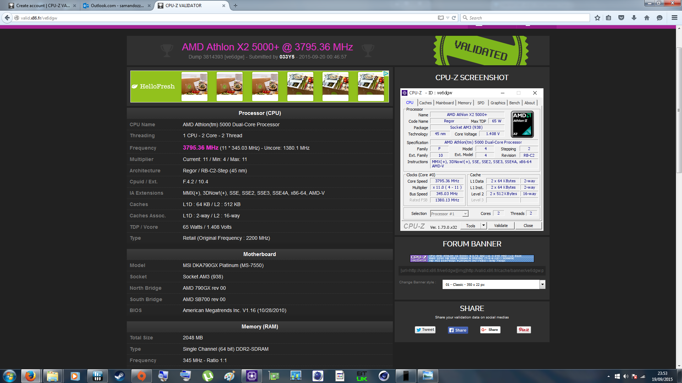Switch to CPU-Z chip icon in taskbar
682x383 pixels.
(251, 376)
